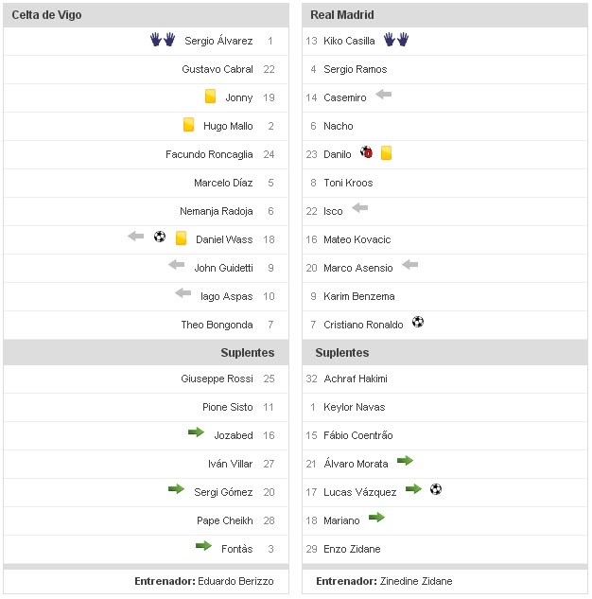Open coach Eduardo Berizzo link

[x=238, y=581]
